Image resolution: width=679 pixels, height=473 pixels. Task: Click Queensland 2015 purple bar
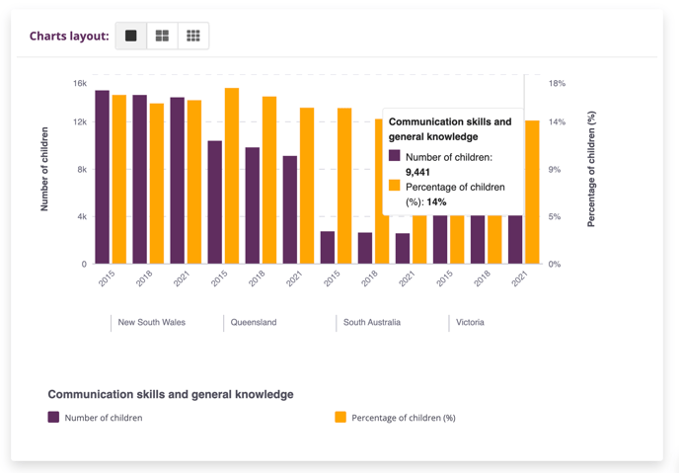point(215,201)
